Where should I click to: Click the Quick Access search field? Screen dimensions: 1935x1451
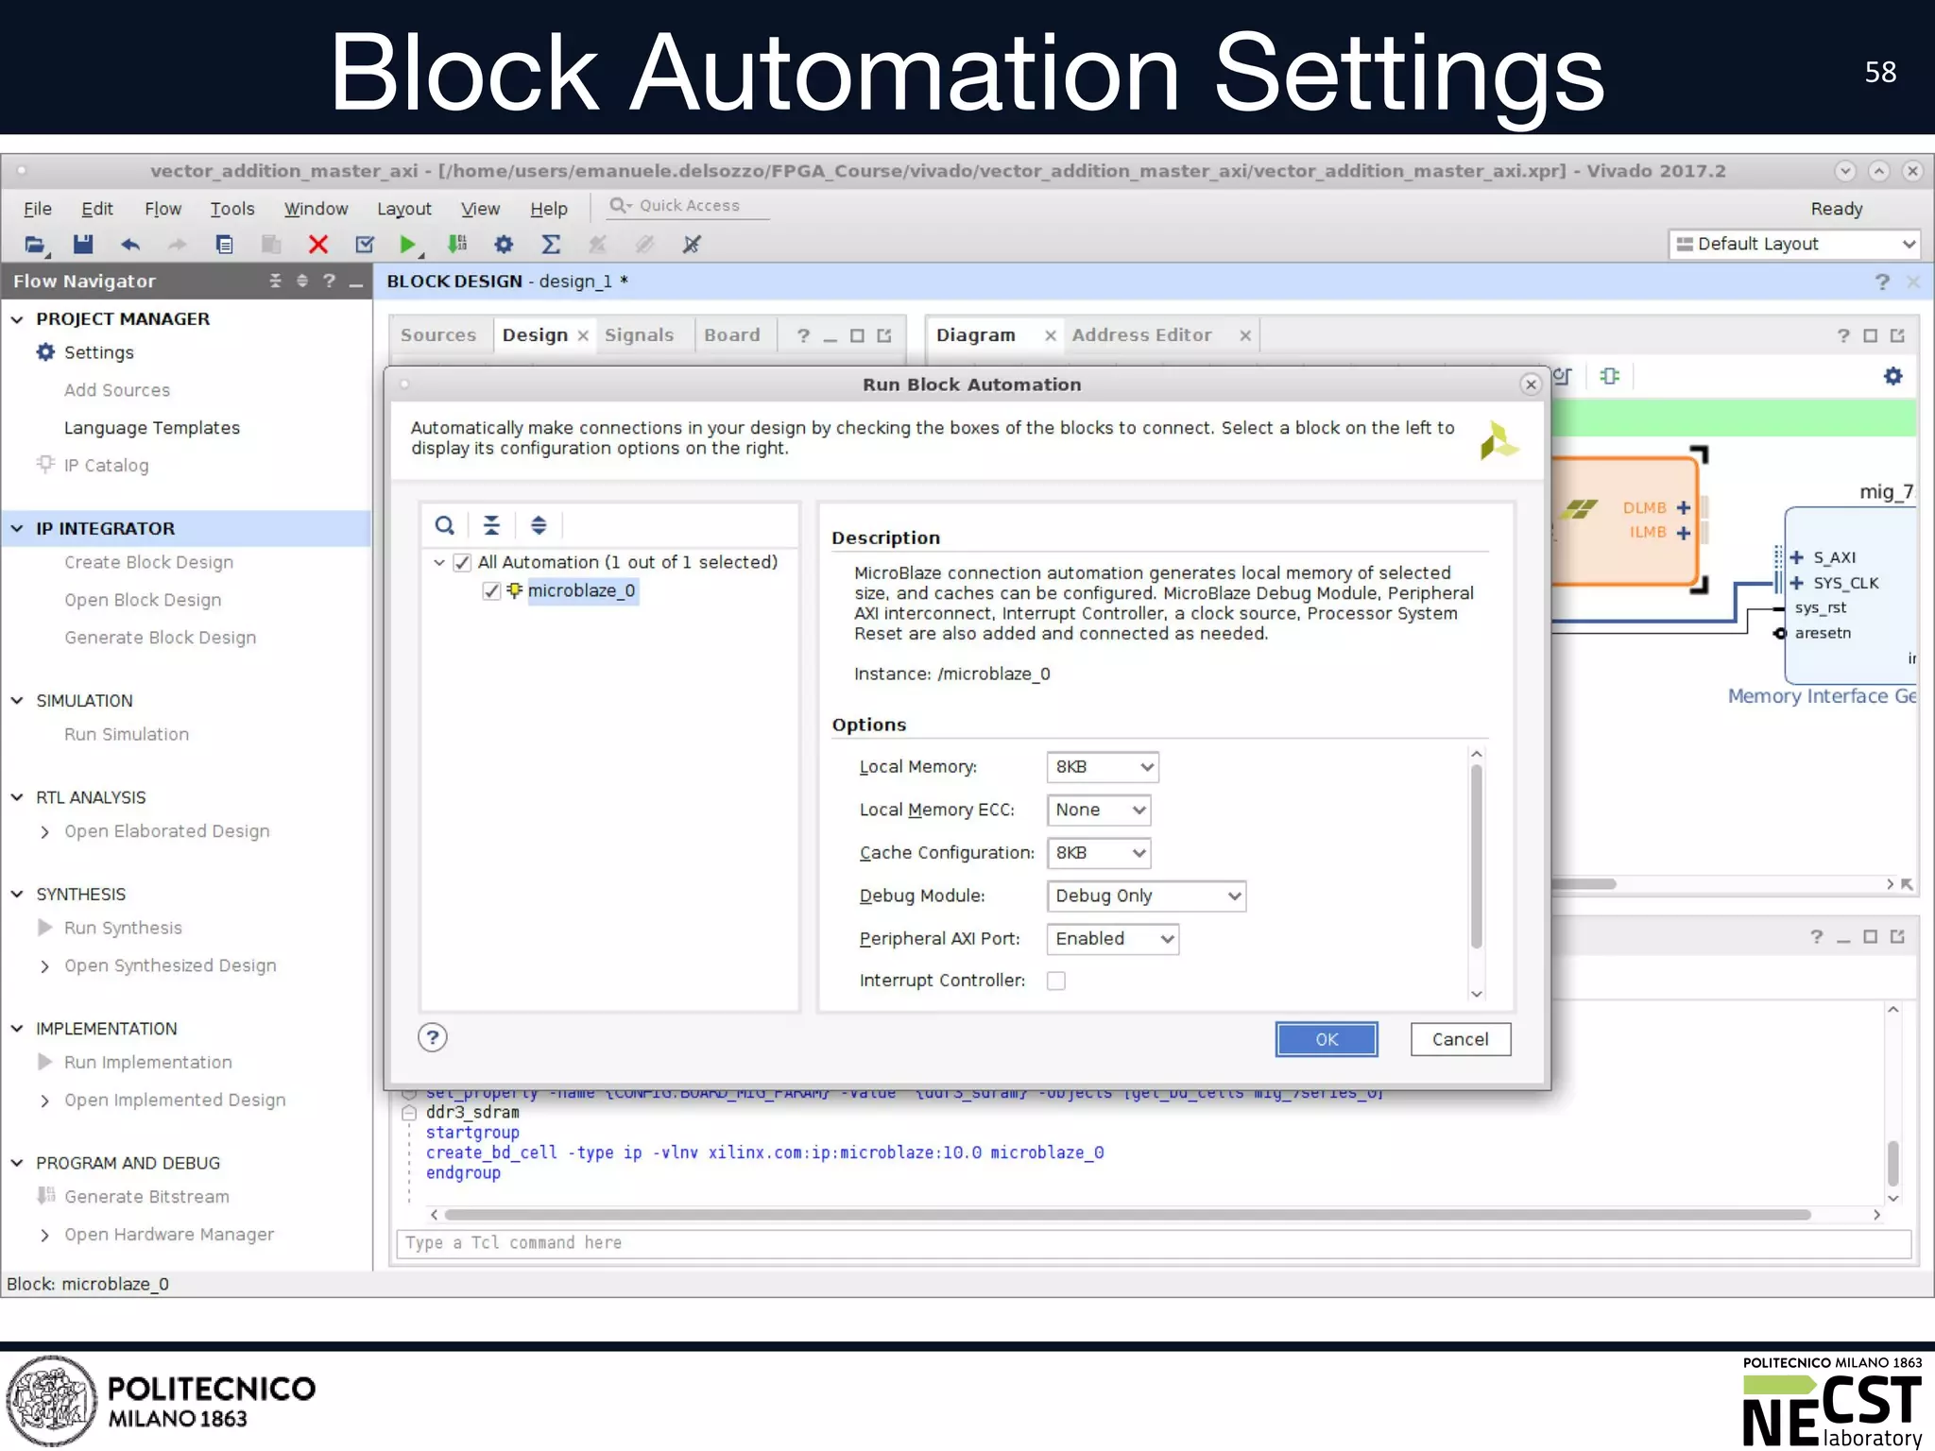(x=689, y=206)
